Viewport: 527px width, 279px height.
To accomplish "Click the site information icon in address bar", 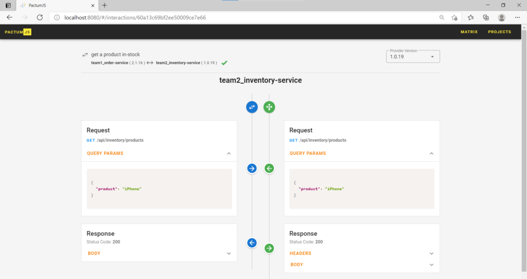I will pyautogui.click(x=57, y=17).
